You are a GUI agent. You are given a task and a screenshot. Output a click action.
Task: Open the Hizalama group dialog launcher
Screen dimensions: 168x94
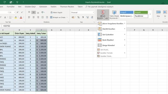pyautogui.click(x=68, y=22)
